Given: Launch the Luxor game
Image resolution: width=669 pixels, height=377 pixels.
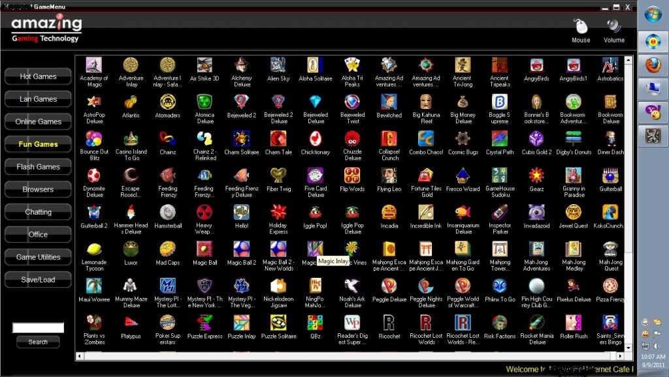Looking at the screenshot, I should pos(131,249).
